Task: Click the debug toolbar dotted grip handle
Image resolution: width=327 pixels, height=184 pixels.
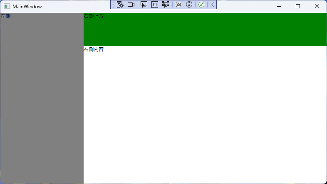Action: click(x=113, y=5)
